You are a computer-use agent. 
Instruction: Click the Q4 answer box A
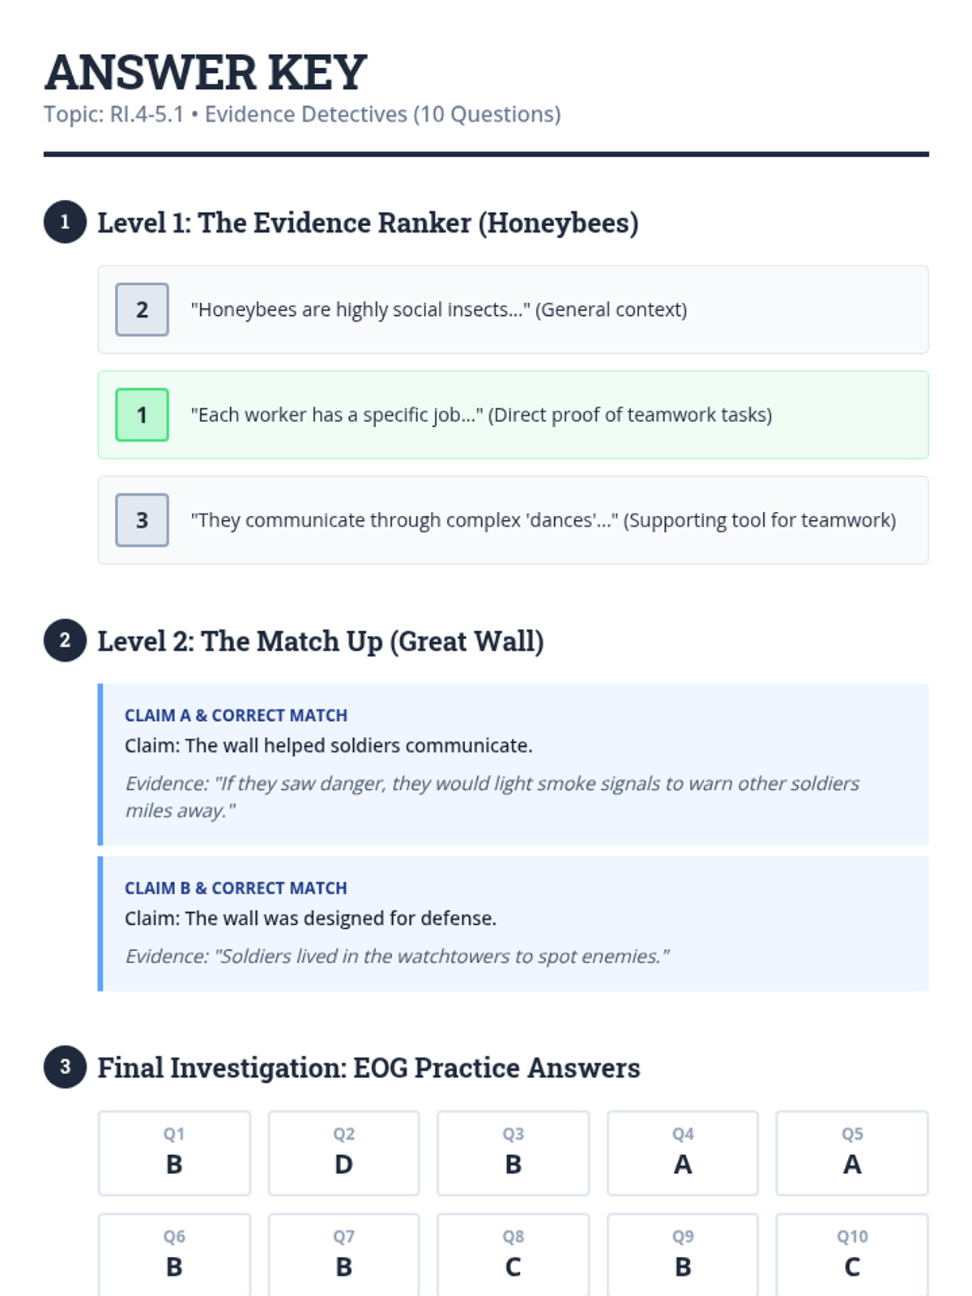click(x=683, y=1153)
